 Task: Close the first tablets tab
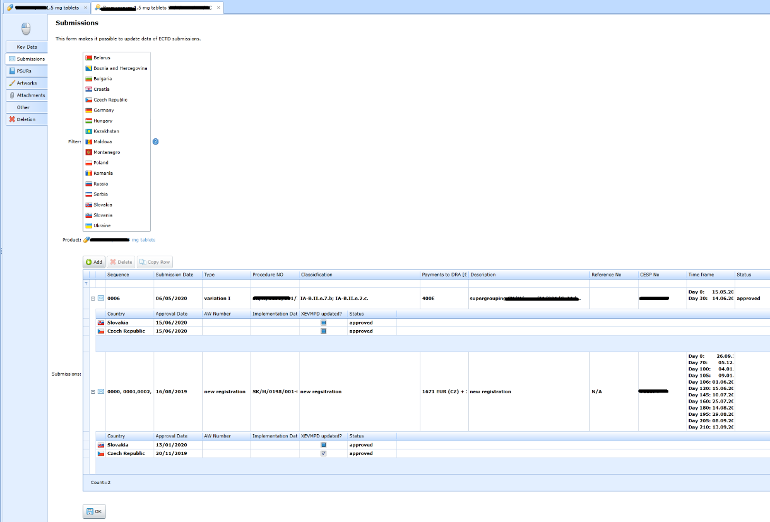[x=86, y=8]
